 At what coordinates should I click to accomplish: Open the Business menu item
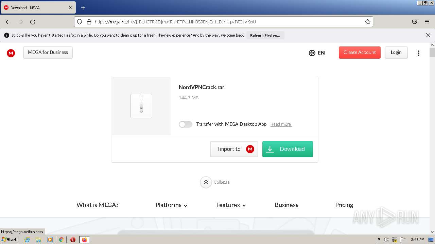coord(286,205)
